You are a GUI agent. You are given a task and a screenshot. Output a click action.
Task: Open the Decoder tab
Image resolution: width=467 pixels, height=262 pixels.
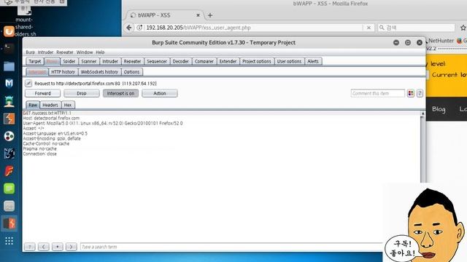click(x=180, y=61)
